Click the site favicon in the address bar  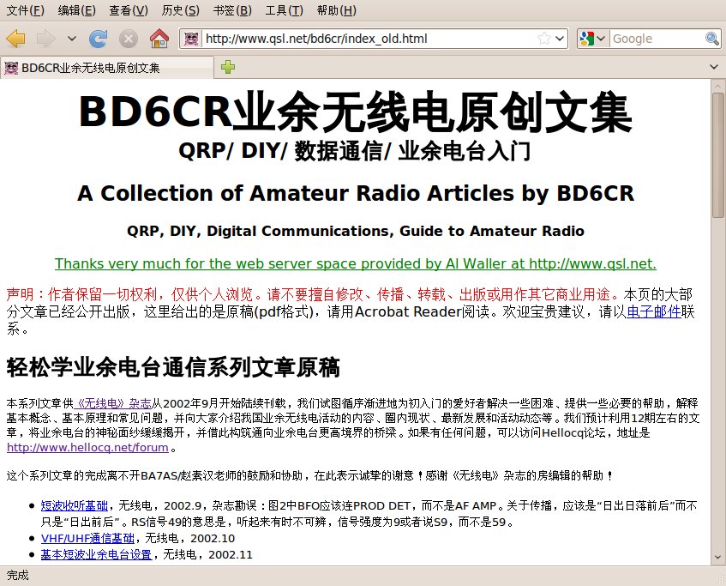tap(191, 39)
